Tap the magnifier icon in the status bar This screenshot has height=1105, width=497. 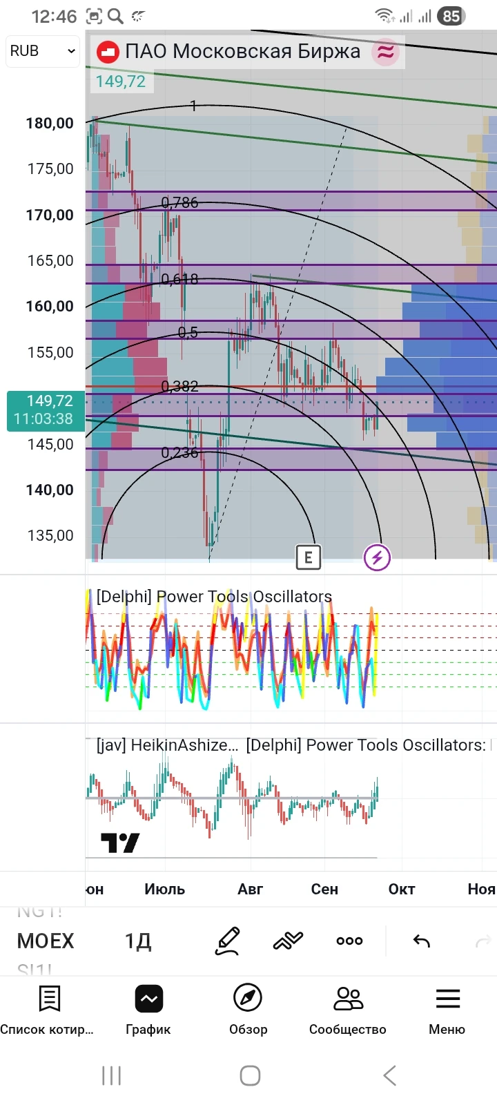pos(115,16)
